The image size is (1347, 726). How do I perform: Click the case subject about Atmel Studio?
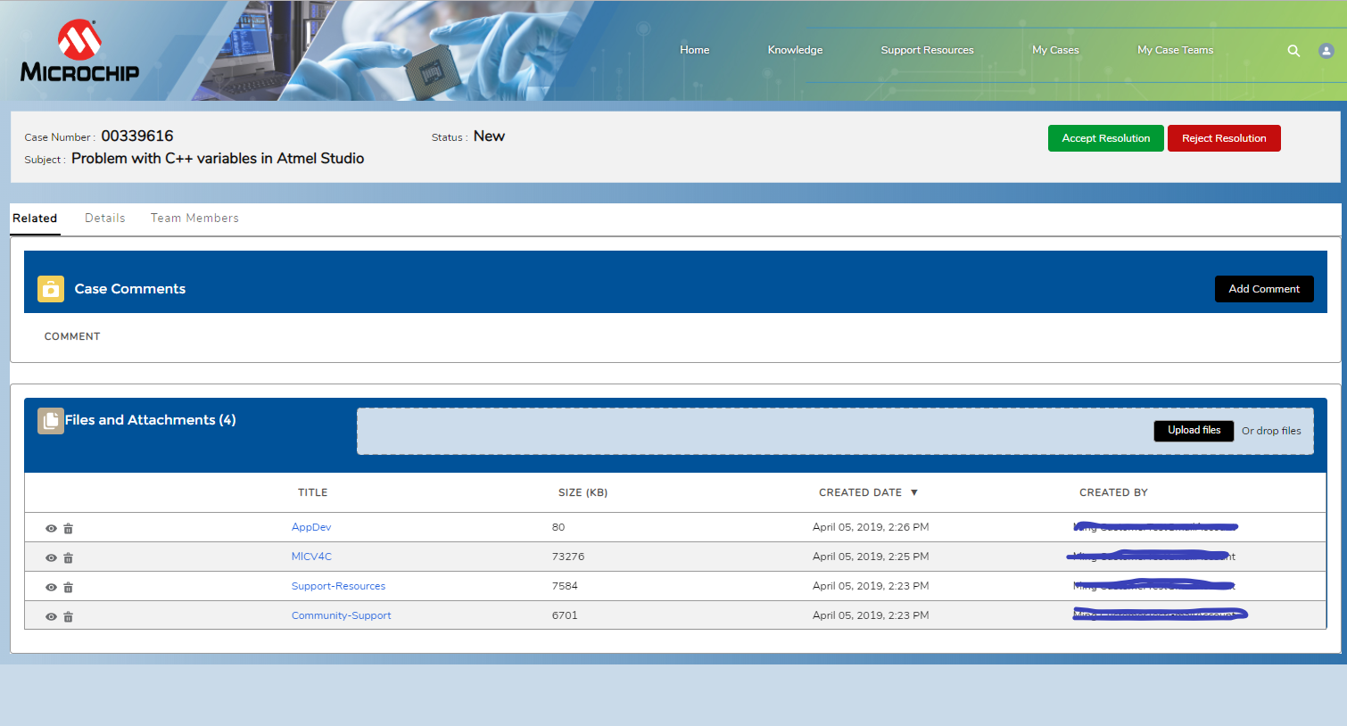click(218, 158)
